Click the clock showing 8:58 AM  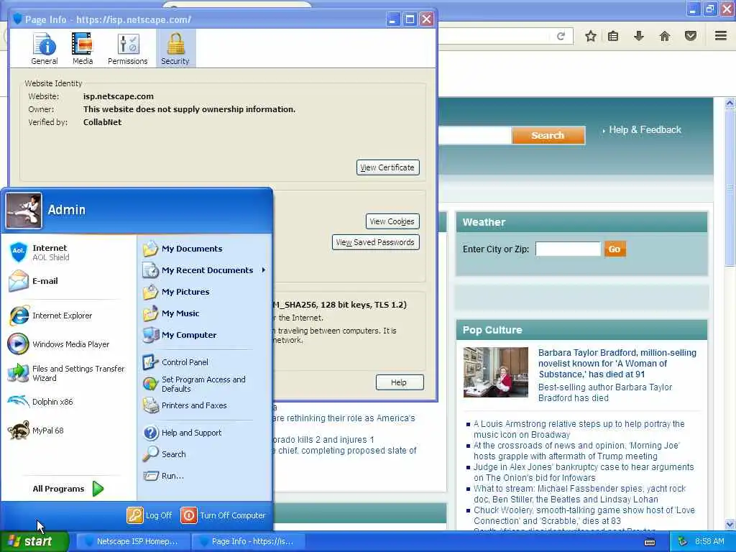pos(709,541)
